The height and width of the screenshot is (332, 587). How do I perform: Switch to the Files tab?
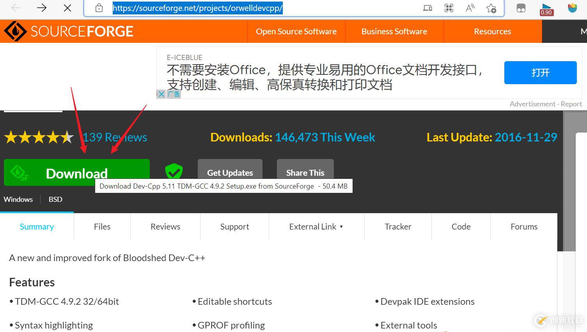[102, 226]
